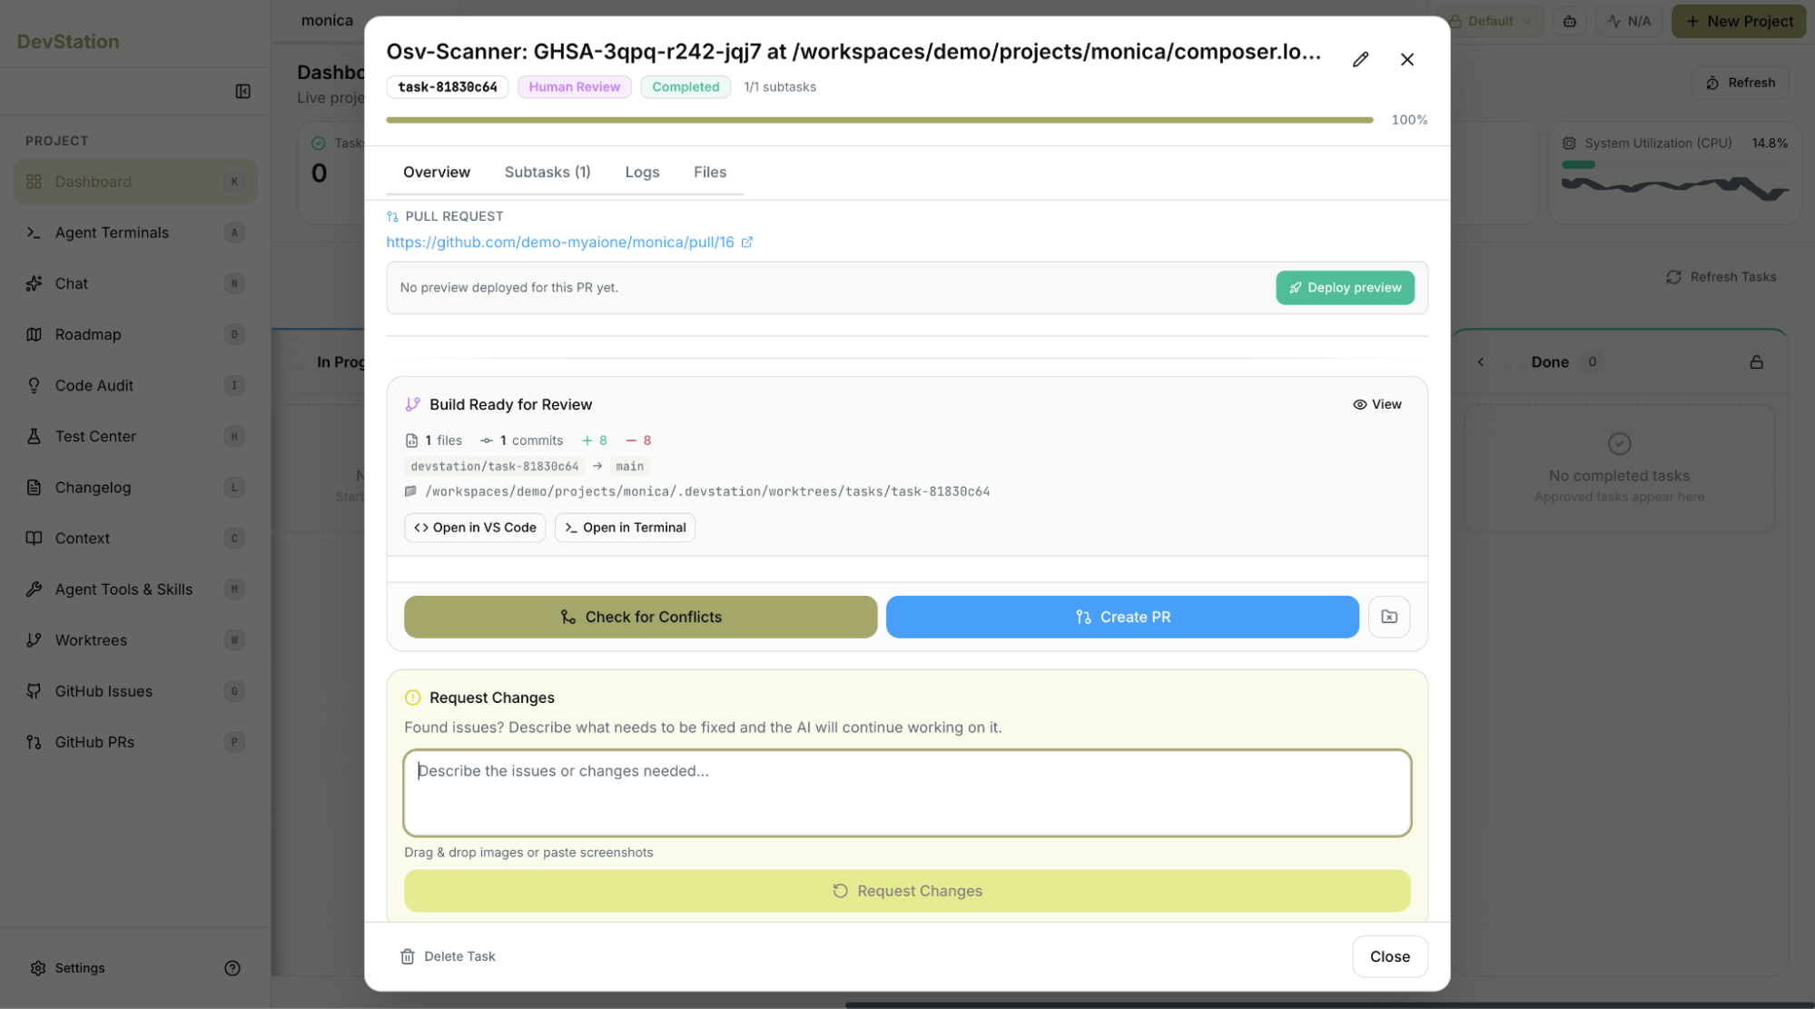
Task: Open GitHub Issues in the sidebar
Action: (x=134, y=691)
